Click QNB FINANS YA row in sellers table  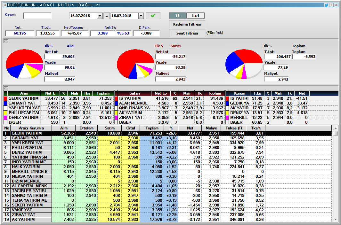click(x=169, y=108)
